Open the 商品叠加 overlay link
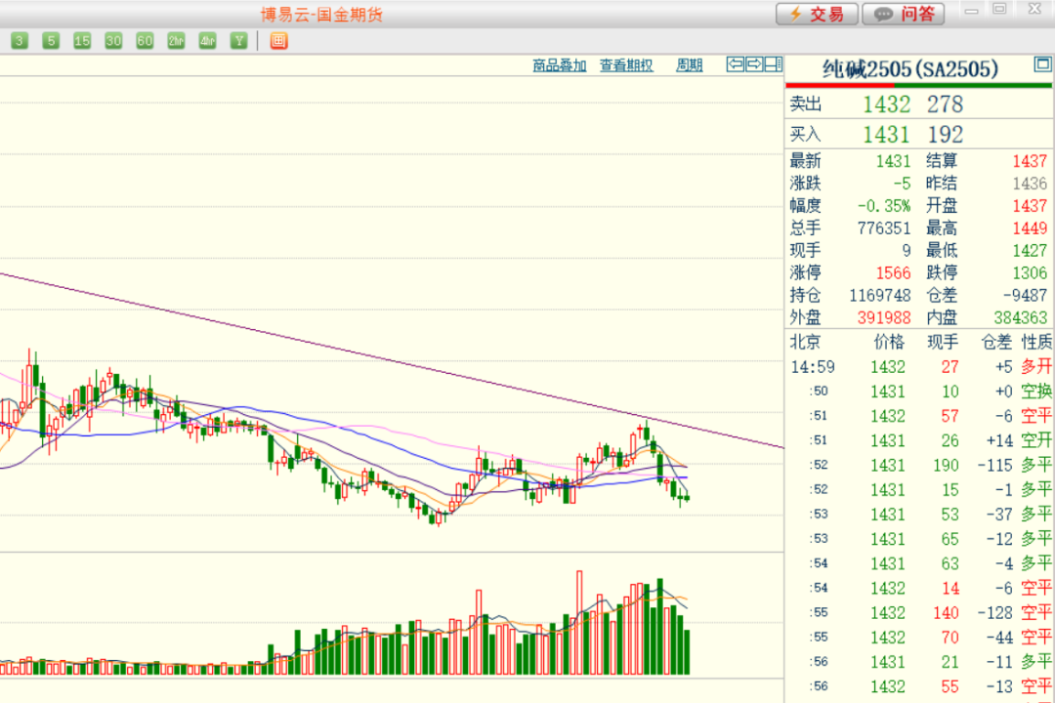This screenshot has width=1055, height=703. point(560,65)
